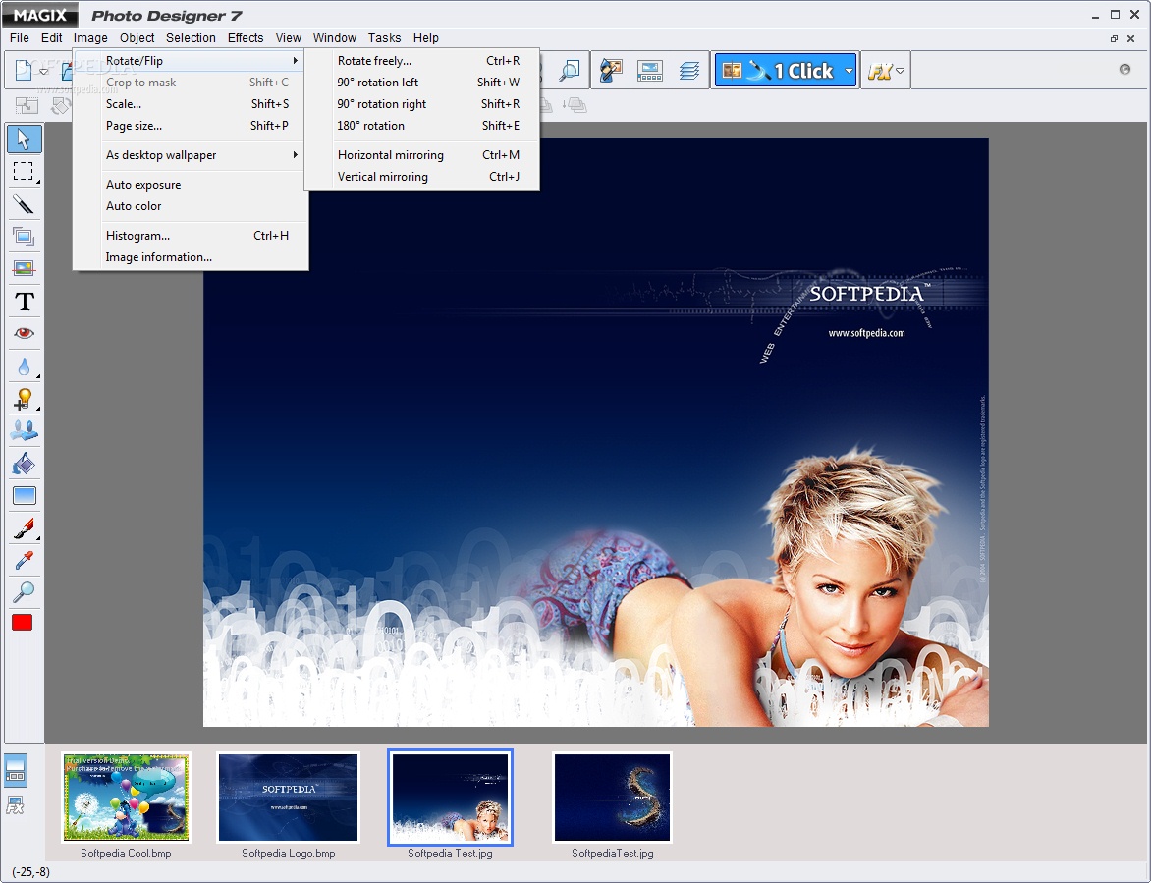This screenshot has height=883, width=1151.
Task: Choose Scale... from Image menu
Action: coord(191,103)
